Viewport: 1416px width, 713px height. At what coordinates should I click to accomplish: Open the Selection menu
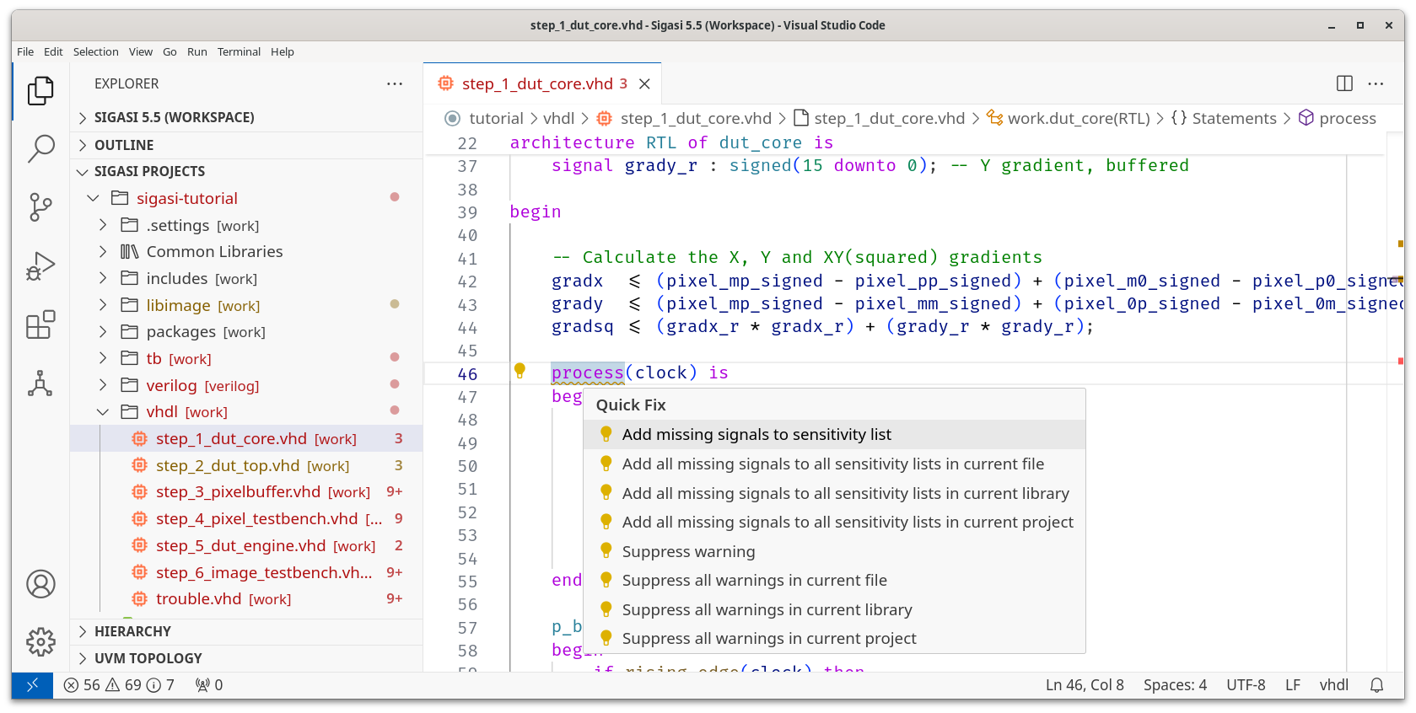pos(95,51)
